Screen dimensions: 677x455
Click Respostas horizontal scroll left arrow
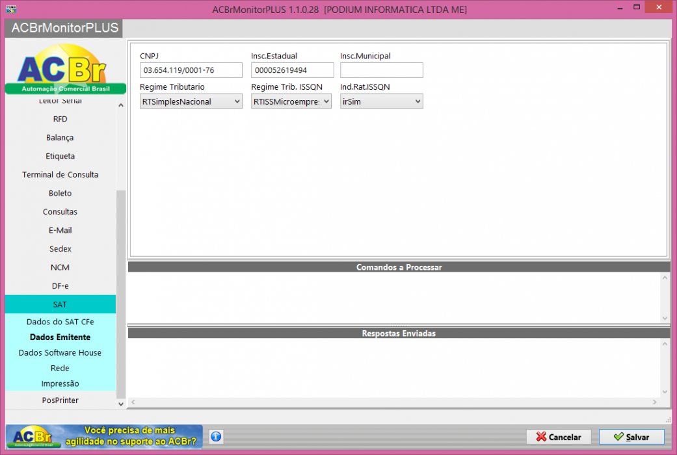click(x=133, y=402)
